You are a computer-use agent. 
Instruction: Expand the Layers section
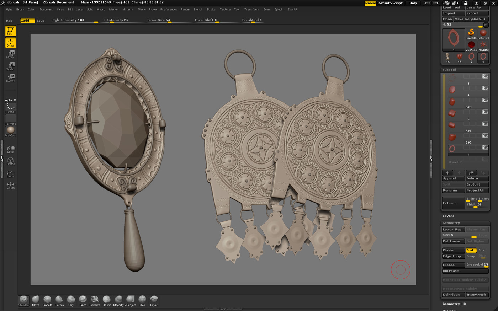click(x=448, y=216)
